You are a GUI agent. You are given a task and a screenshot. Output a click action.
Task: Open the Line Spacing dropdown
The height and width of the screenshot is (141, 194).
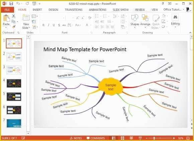pos(116,16)
